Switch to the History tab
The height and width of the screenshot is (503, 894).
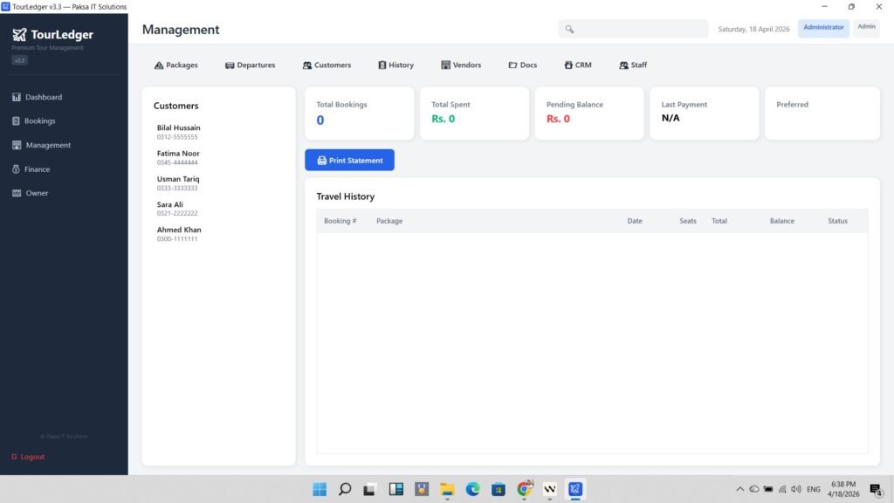[395, 65]
